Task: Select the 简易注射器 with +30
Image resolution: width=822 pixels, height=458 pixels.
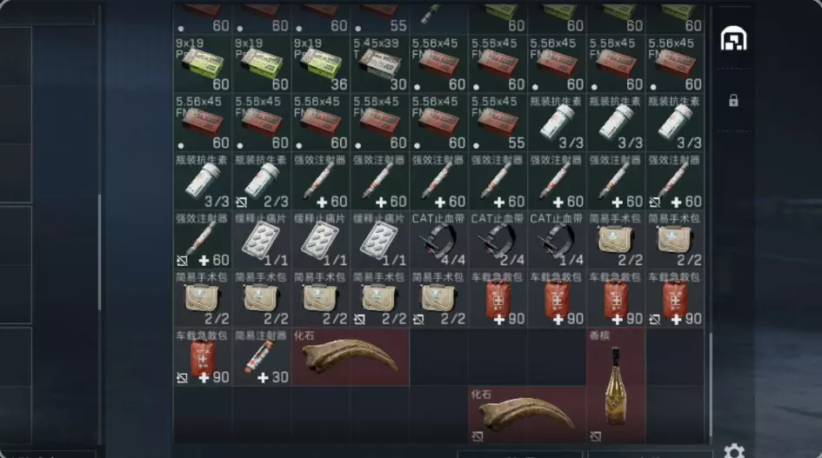Action: tap(262, 358)
